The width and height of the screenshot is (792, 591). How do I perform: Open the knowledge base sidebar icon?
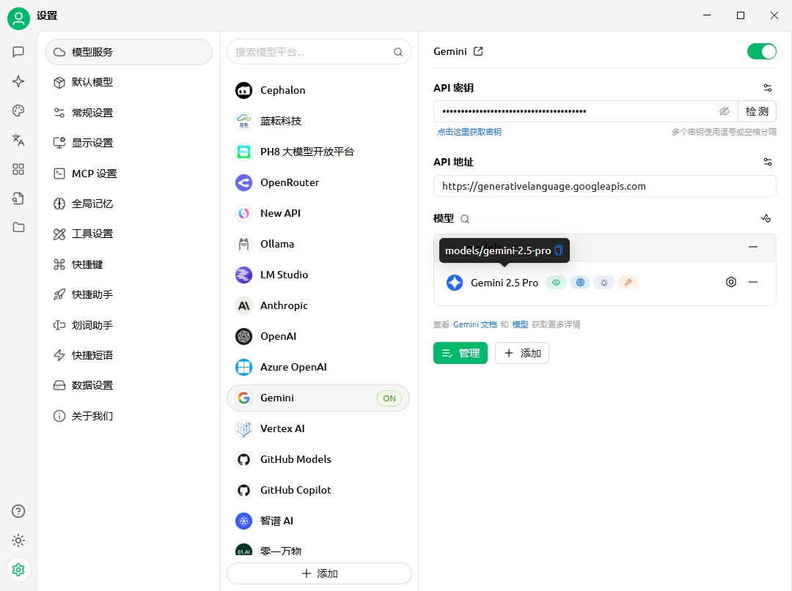(18, 198)
